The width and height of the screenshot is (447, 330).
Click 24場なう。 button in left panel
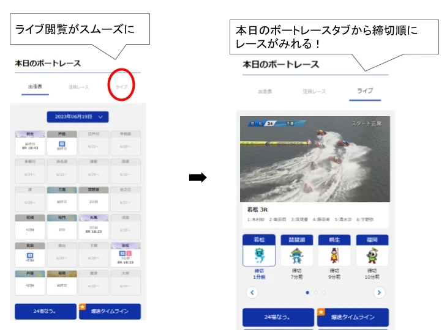coord(45,311)
